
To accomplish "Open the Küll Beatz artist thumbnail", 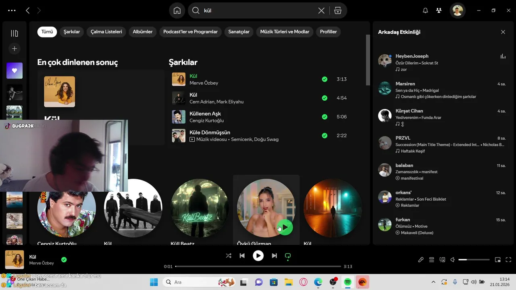I will (200, 208).
